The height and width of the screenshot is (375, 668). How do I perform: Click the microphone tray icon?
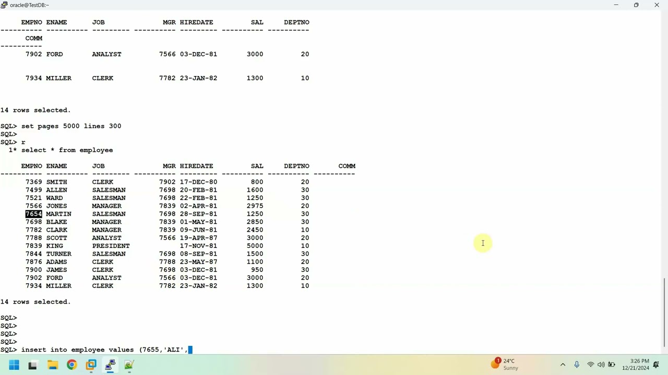576,365
